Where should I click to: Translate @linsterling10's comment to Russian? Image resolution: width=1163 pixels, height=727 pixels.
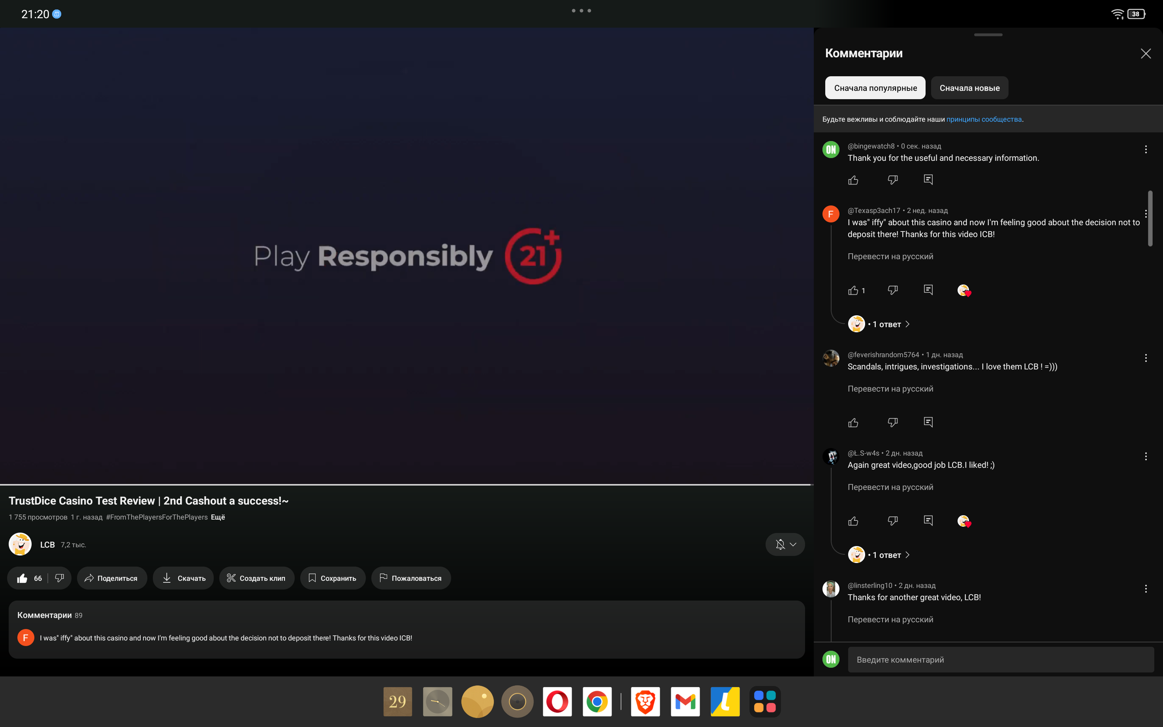pos(890,619)
